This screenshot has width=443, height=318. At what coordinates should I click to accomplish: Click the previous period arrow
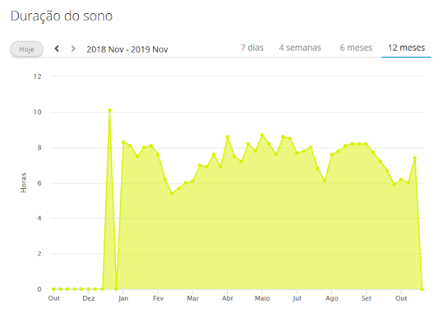coord(57,48)
